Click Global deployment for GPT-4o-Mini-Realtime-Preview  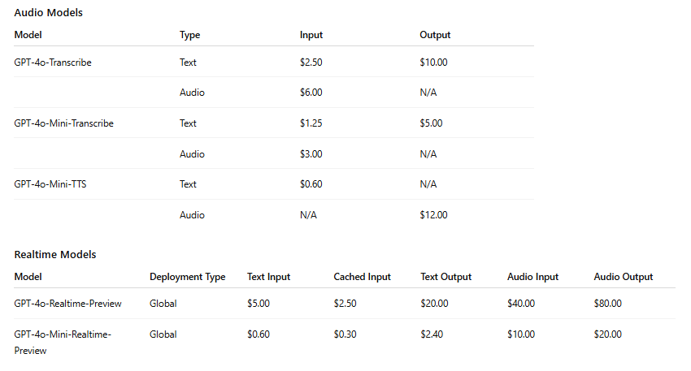click(x=163, y=334)
